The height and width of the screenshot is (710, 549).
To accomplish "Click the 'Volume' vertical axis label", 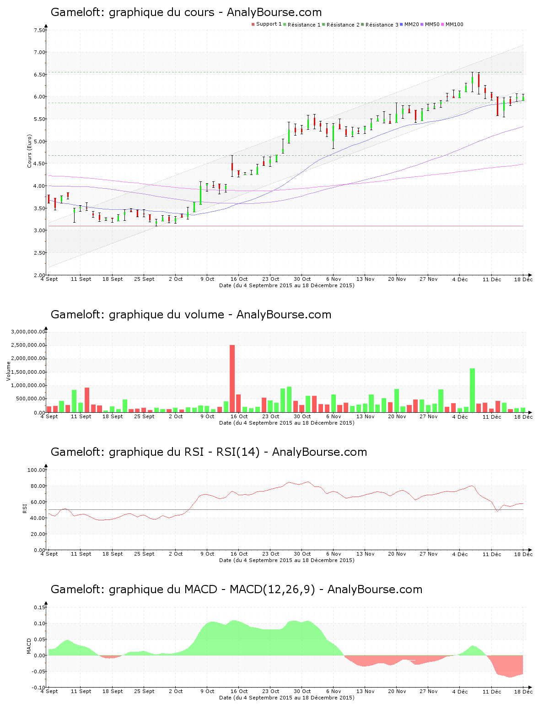I will point(8,371).
